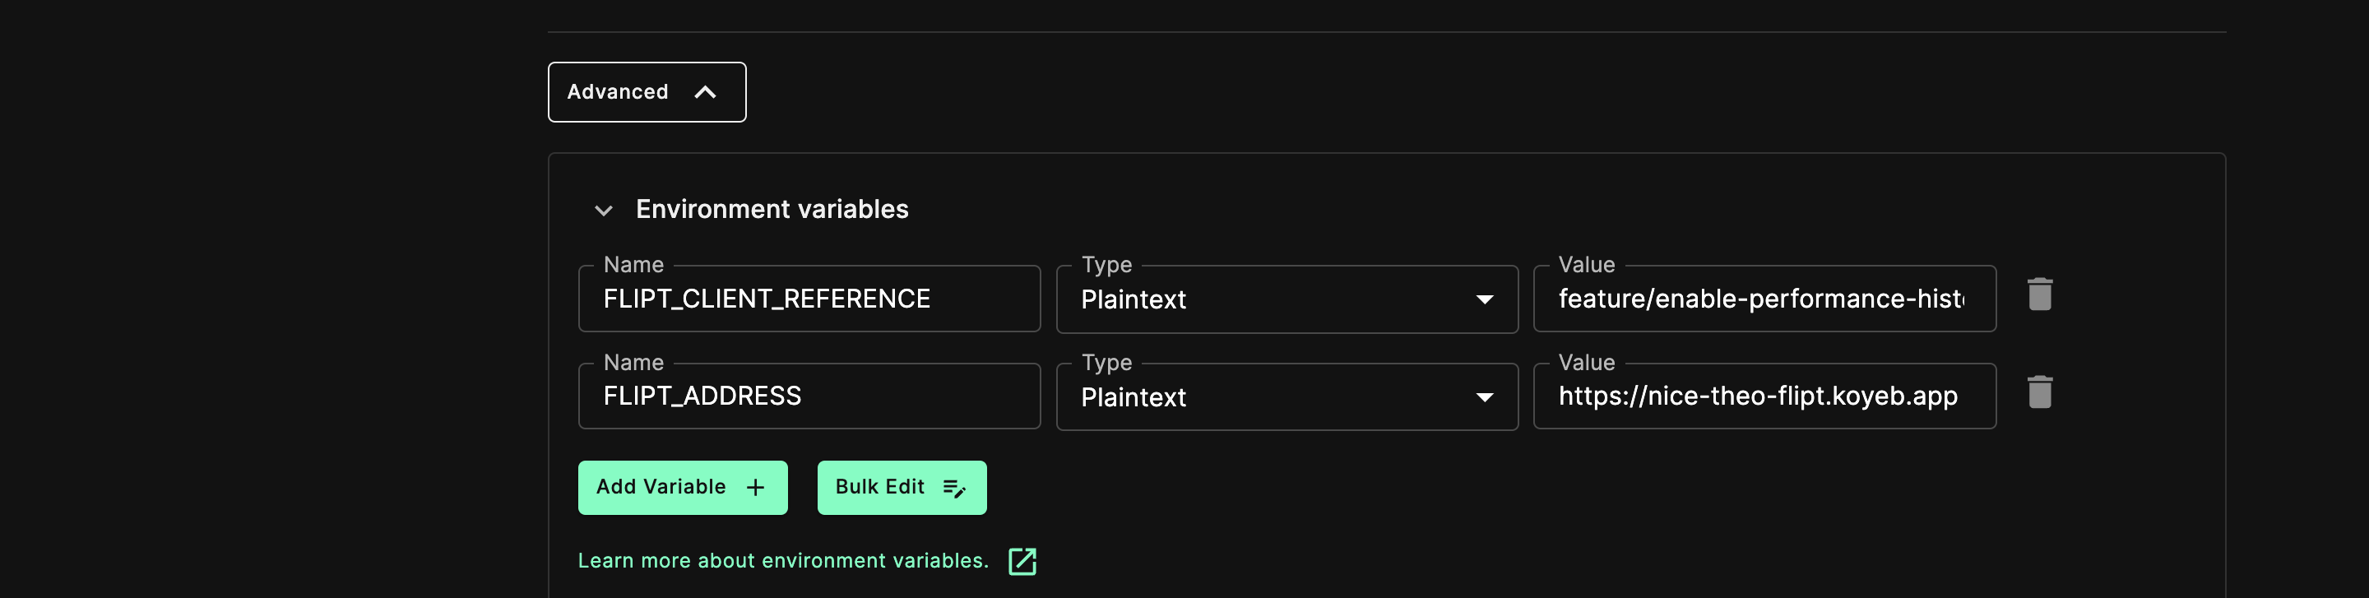Open the Bulk Edit editor
The image size is (2369, 598).
pyautogui.click(x=901, y=488)
